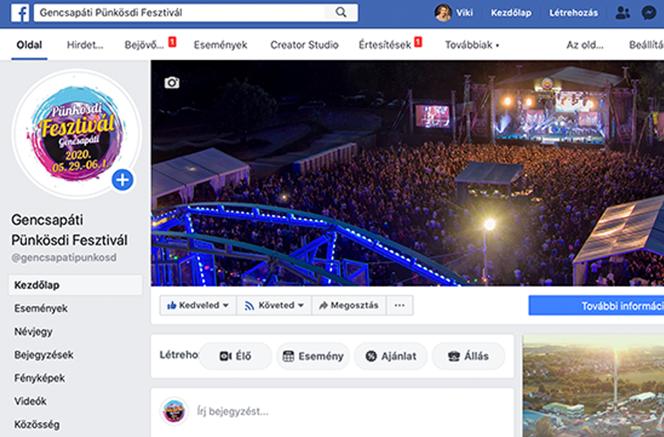Click the Facebook logo icon
Image resolution: width=664 pixels, height=437 pixels.
[x=20, y=13]
